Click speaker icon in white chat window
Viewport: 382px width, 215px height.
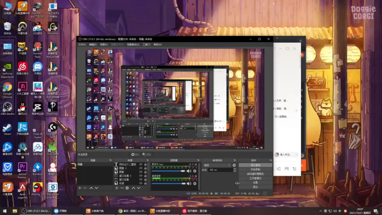[x=279, y=169]
